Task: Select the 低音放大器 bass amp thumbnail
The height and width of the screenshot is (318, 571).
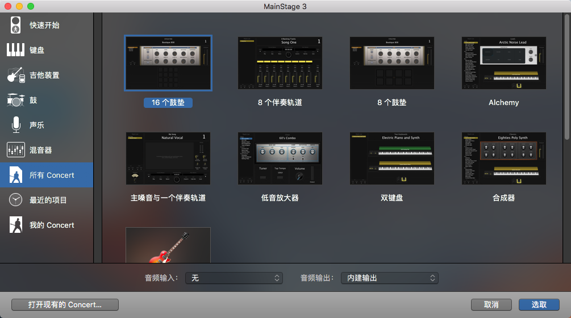Action: 280,158
